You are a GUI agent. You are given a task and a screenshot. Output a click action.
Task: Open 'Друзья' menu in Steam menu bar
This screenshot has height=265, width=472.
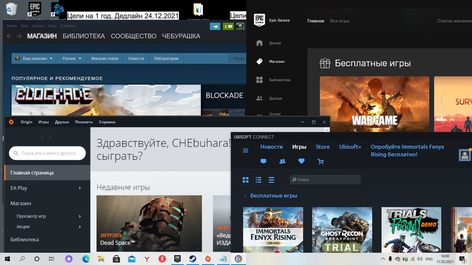click(x=38, y=26)
